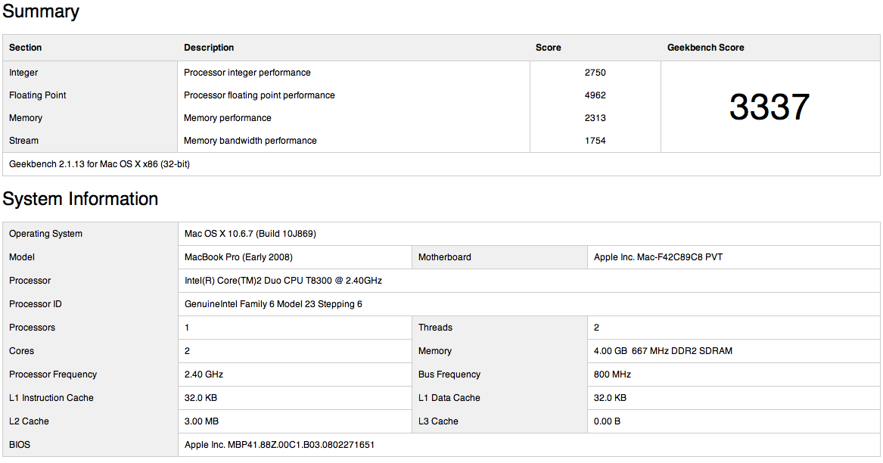The height and width of the screenshot is (463, 883).
Task: Select the Integer section row label
Action: 23,73
